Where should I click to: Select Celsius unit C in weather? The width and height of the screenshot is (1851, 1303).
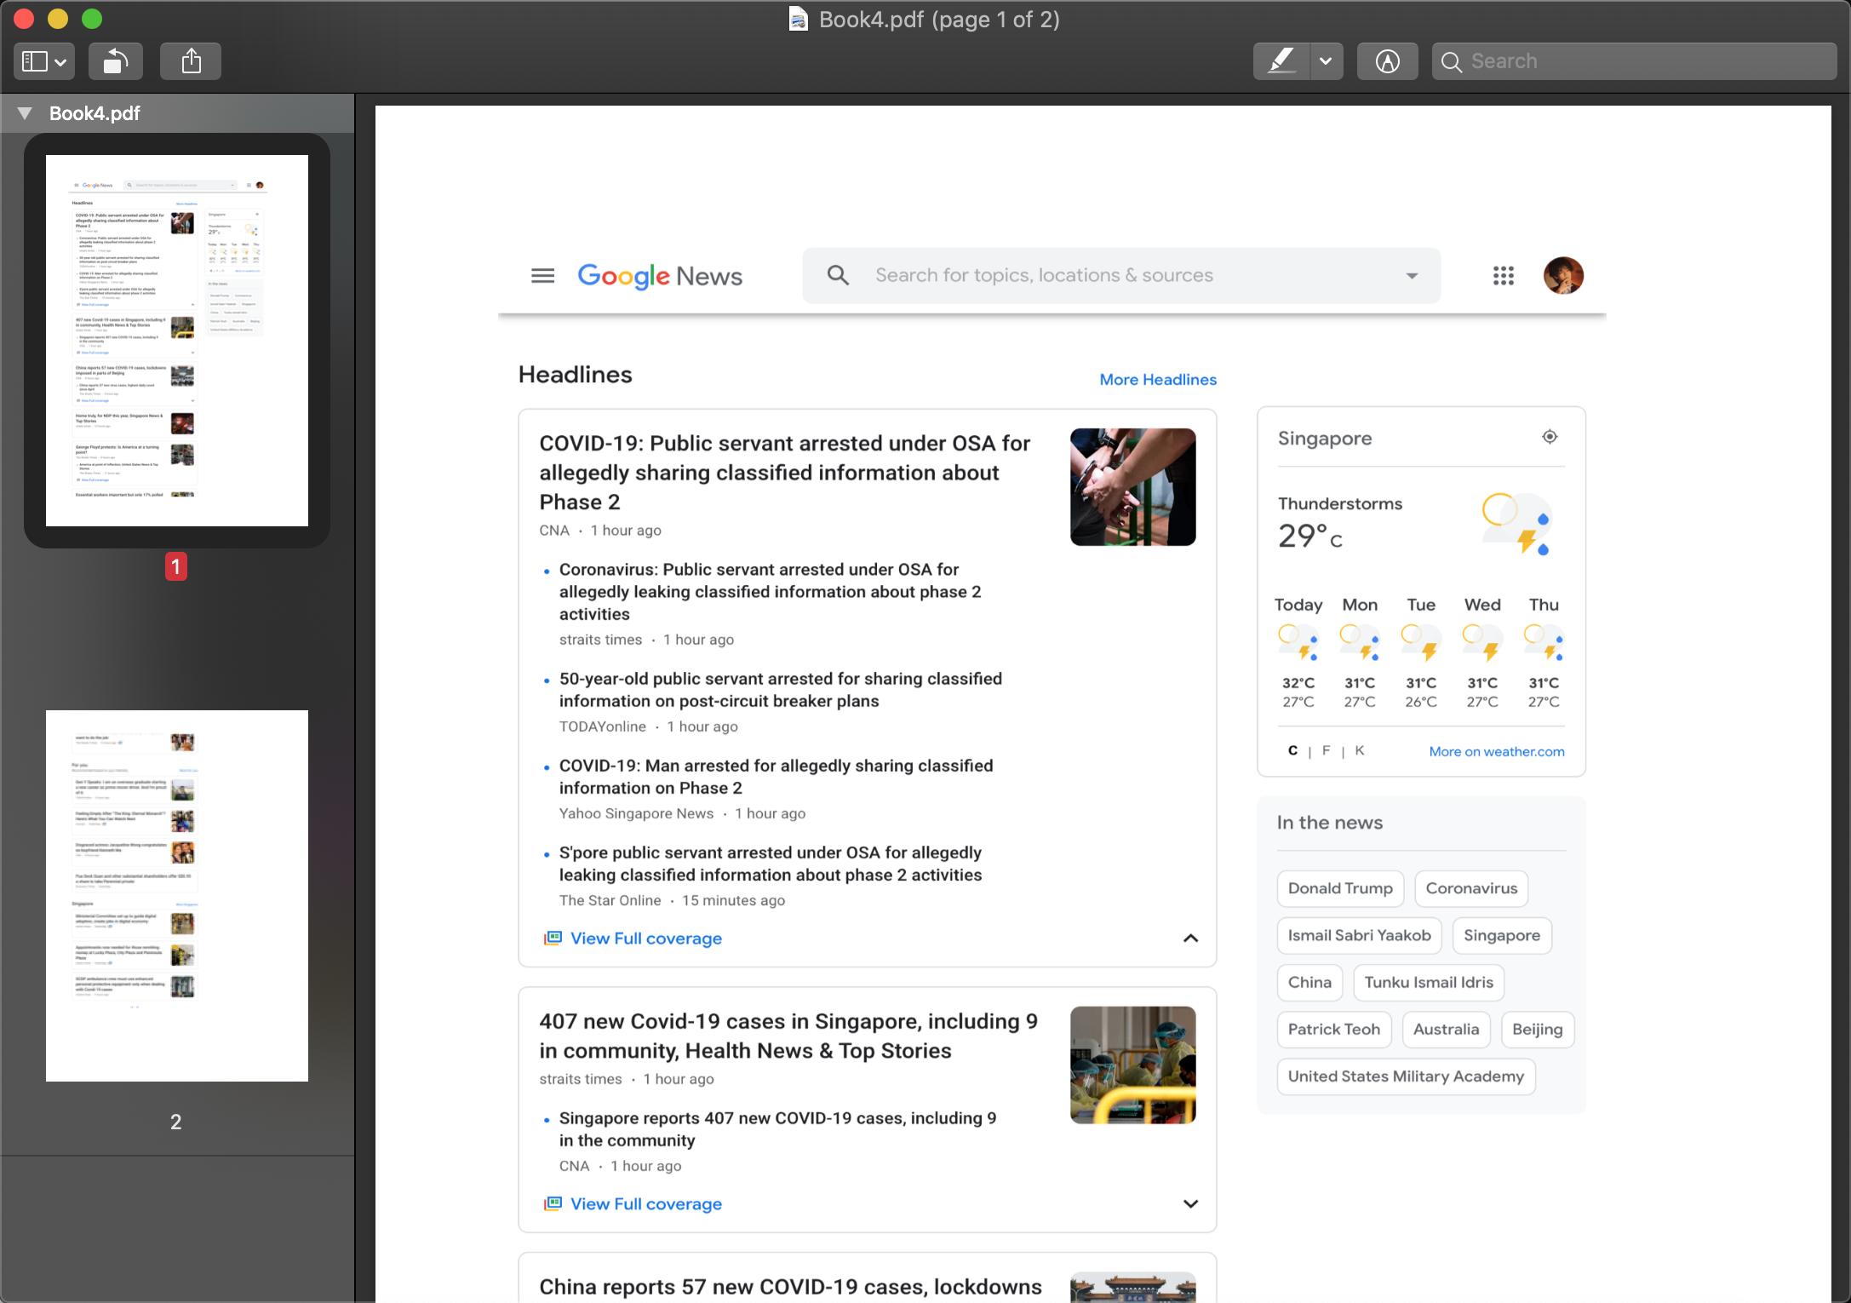tap(1292, 750)
